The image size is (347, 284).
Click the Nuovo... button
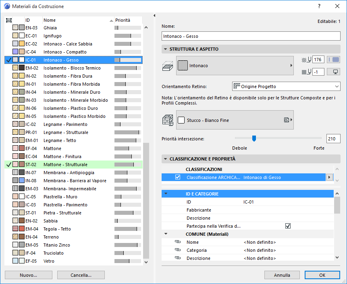click(29, 275)
